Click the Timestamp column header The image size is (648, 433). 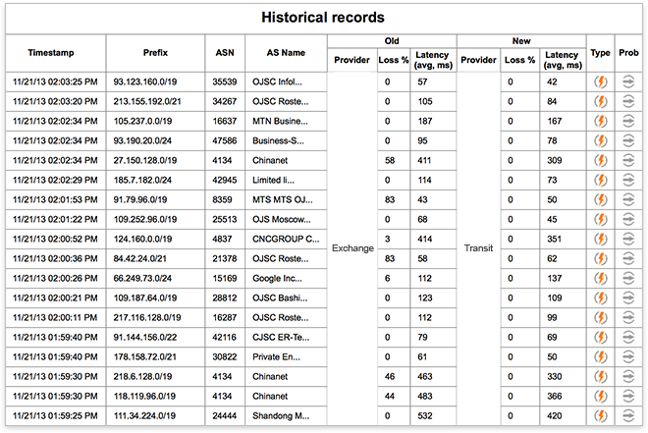(55, 52)
